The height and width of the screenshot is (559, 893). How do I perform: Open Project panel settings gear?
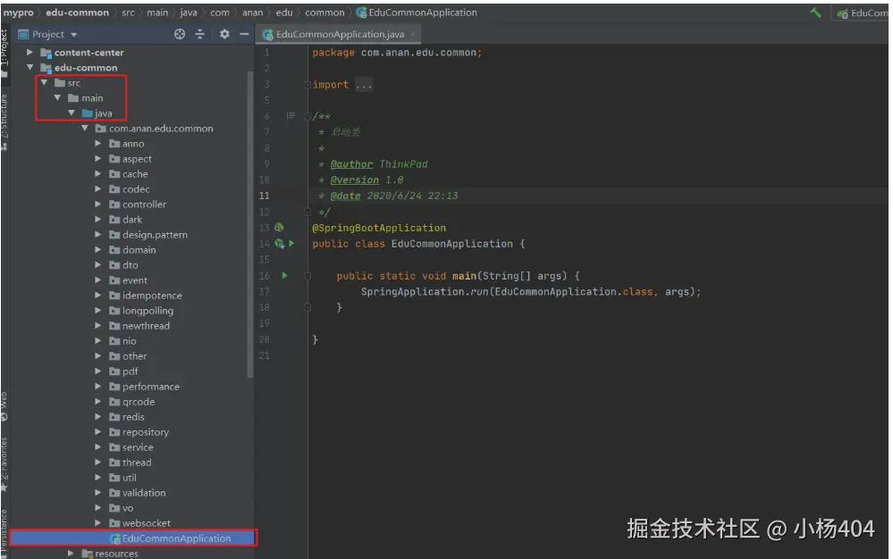coord(224,34)
